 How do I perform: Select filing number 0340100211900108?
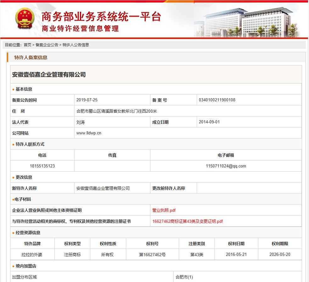tap(217, 100)
